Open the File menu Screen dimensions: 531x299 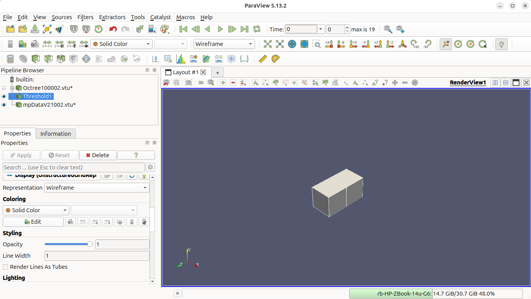(x=7, y=17)
